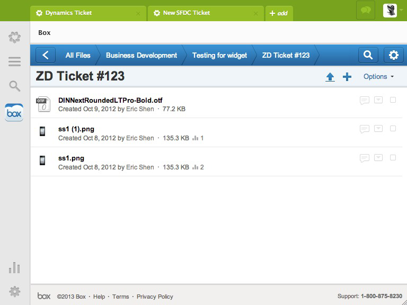Click the plus icon to add new item
Image resolution: width=407 pixels, height=305 pixels.
tap(347, 77)
